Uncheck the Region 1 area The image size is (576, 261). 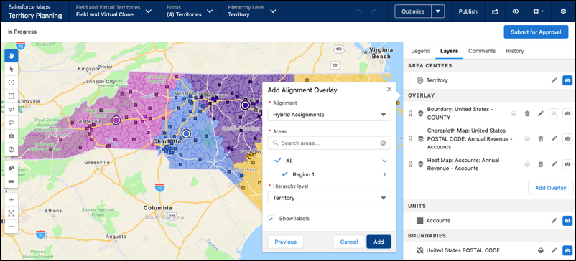[284, 174]
